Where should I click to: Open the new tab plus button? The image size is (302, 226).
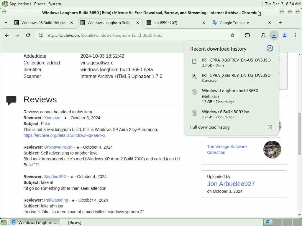(280, 23)
